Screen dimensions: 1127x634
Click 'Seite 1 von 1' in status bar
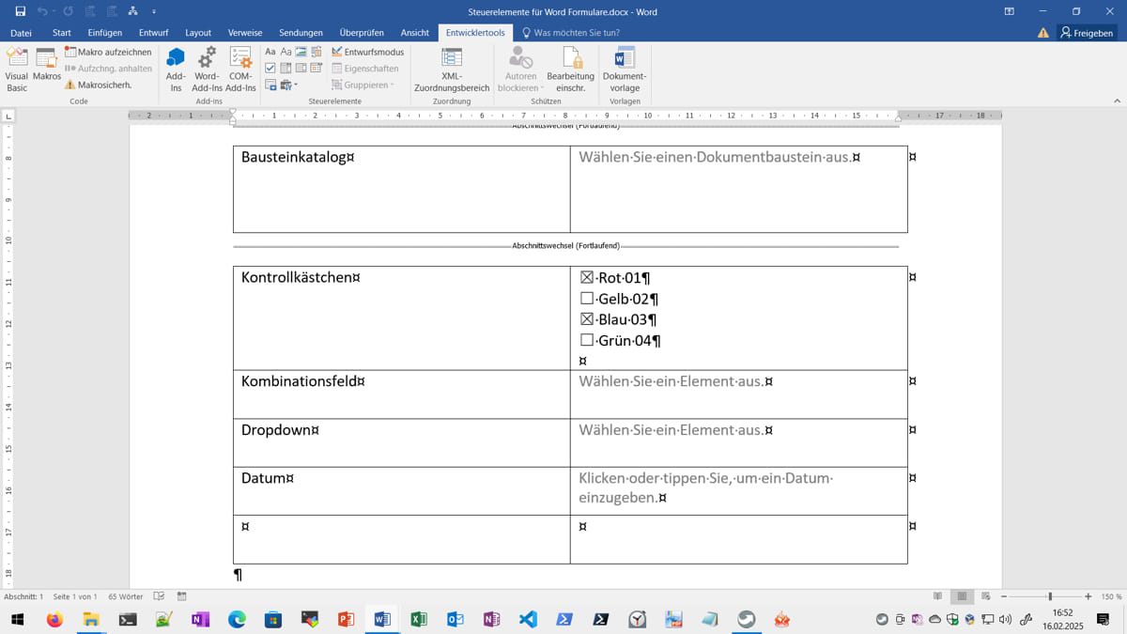pos(75,596)
